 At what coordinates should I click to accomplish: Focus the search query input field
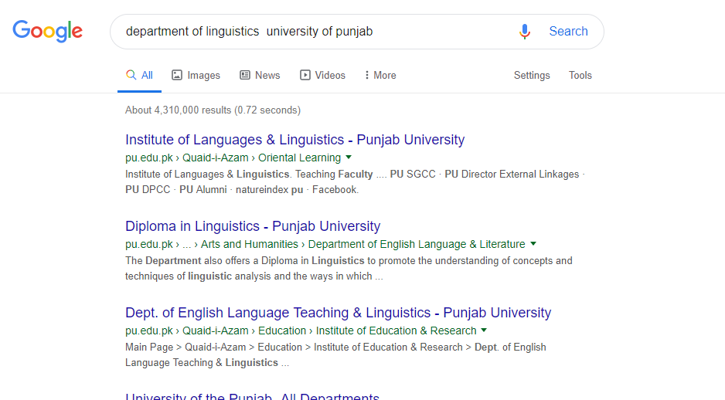315,32
